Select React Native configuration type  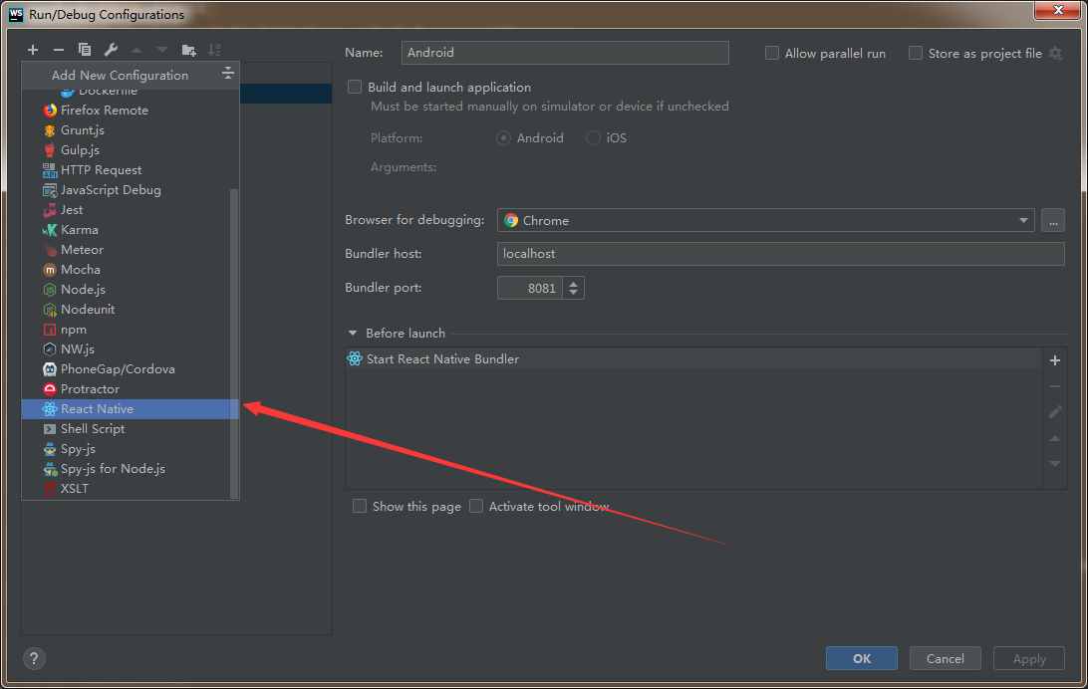point(131,409)
